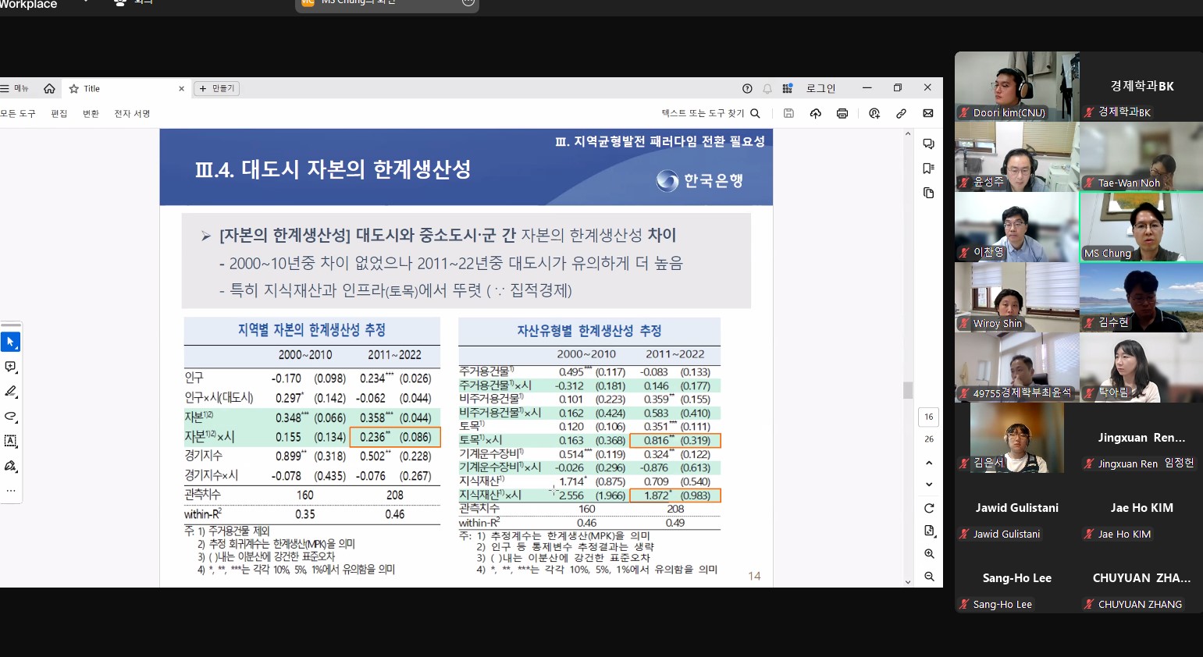The image size is (1203, 657).
Task: Open the apps grid icon
Action: pos(788,88)
